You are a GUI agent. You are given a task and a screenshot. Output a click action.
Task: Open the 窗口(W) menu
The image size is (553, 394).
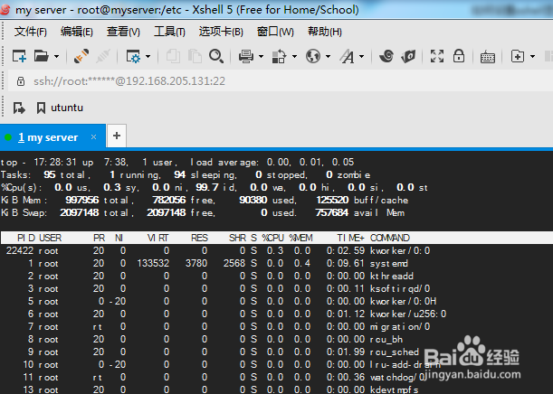[x=275, y=32]
